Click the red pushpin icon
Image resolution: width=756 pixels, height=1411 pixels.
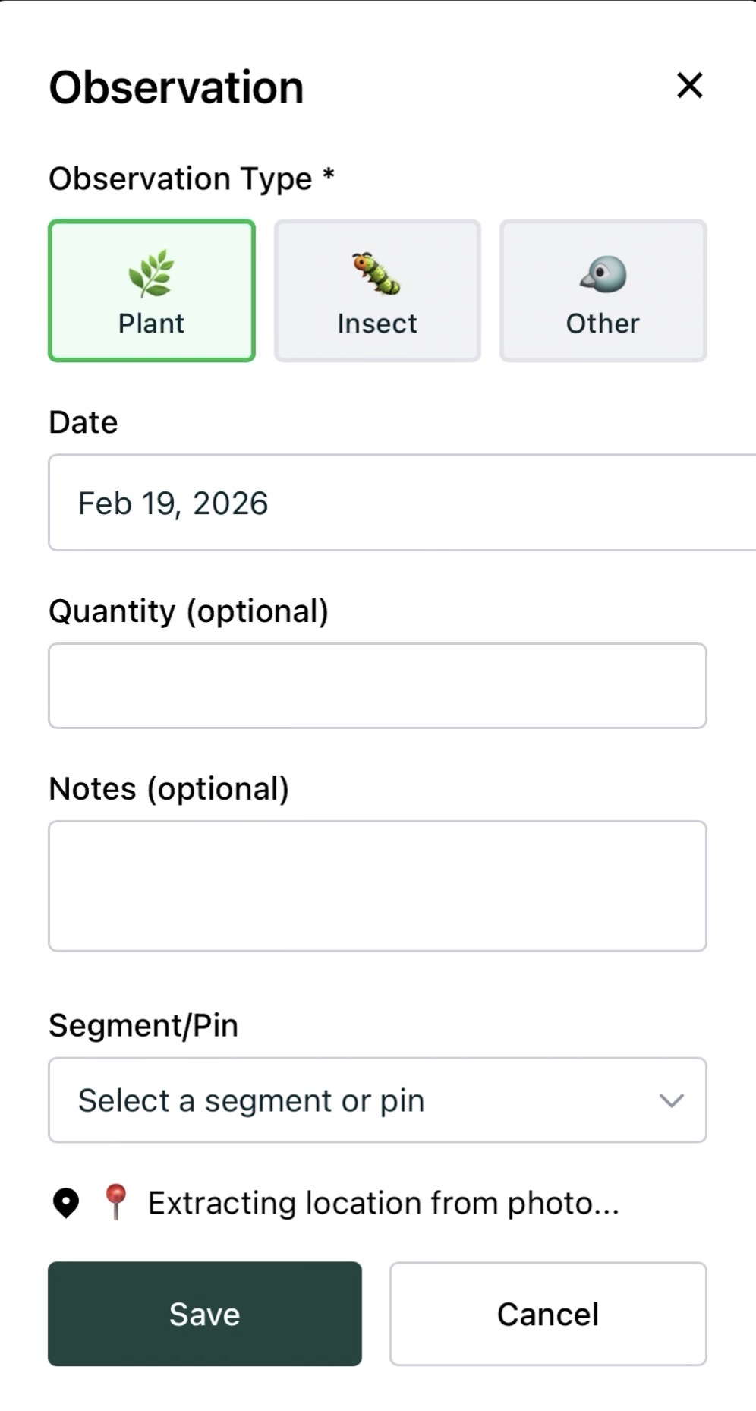click(115, 1202)
